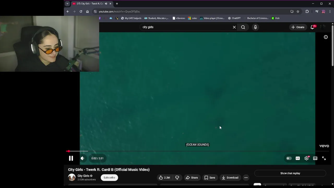Image resolution: width=334 pixels, height=188 pixels.
Task: Open the Video player | Disney bookmark
Action: (x=212, y=18)
